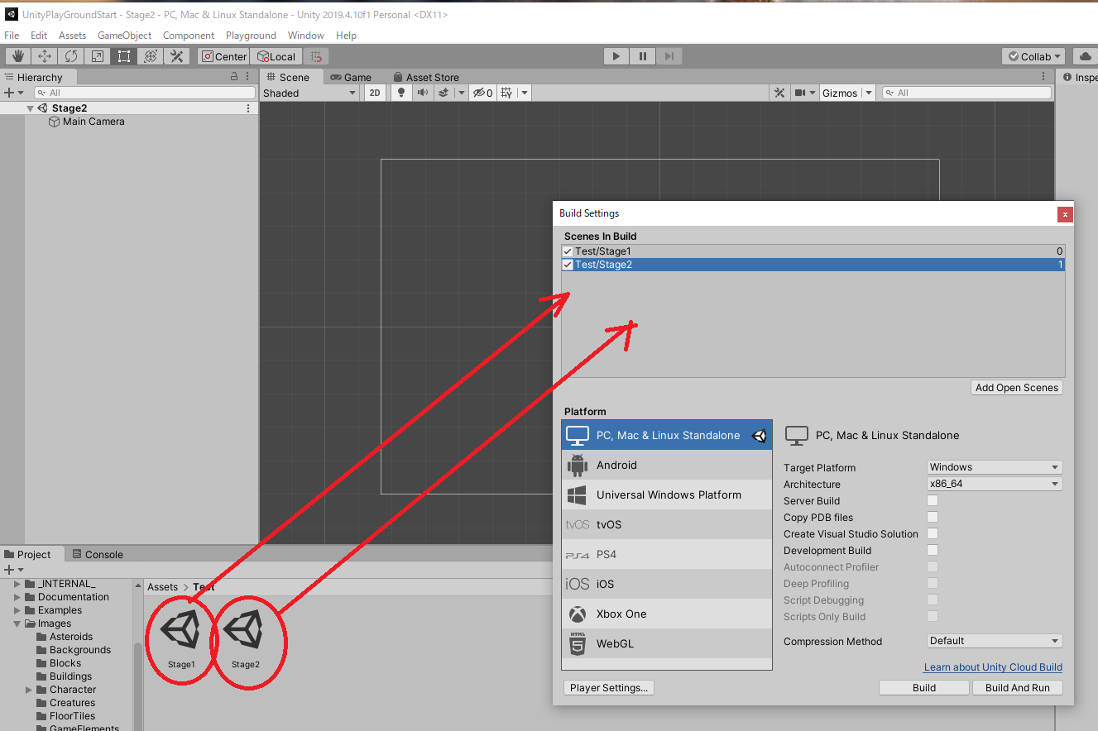The image size is (1098, 731).
Task: Select the Scale tool
Action: 98,56
